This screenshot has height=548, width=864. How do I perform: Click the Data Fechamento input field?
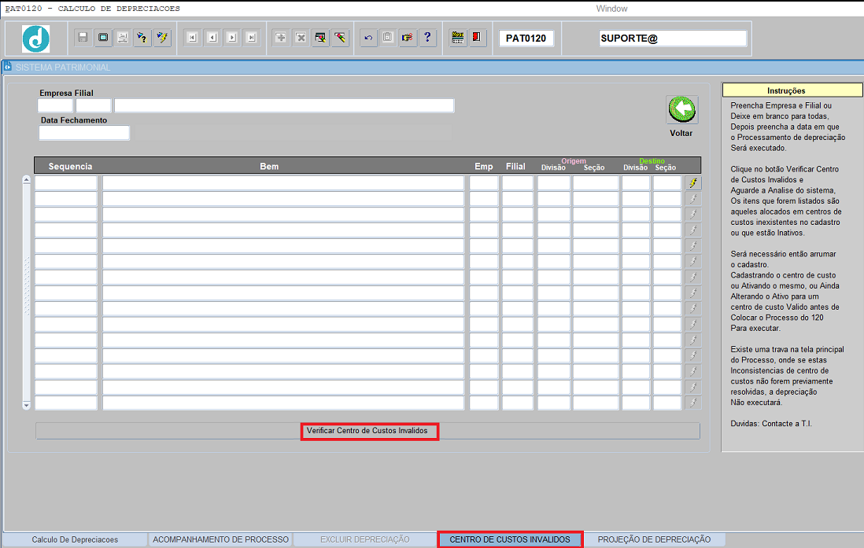coord(84,133)
